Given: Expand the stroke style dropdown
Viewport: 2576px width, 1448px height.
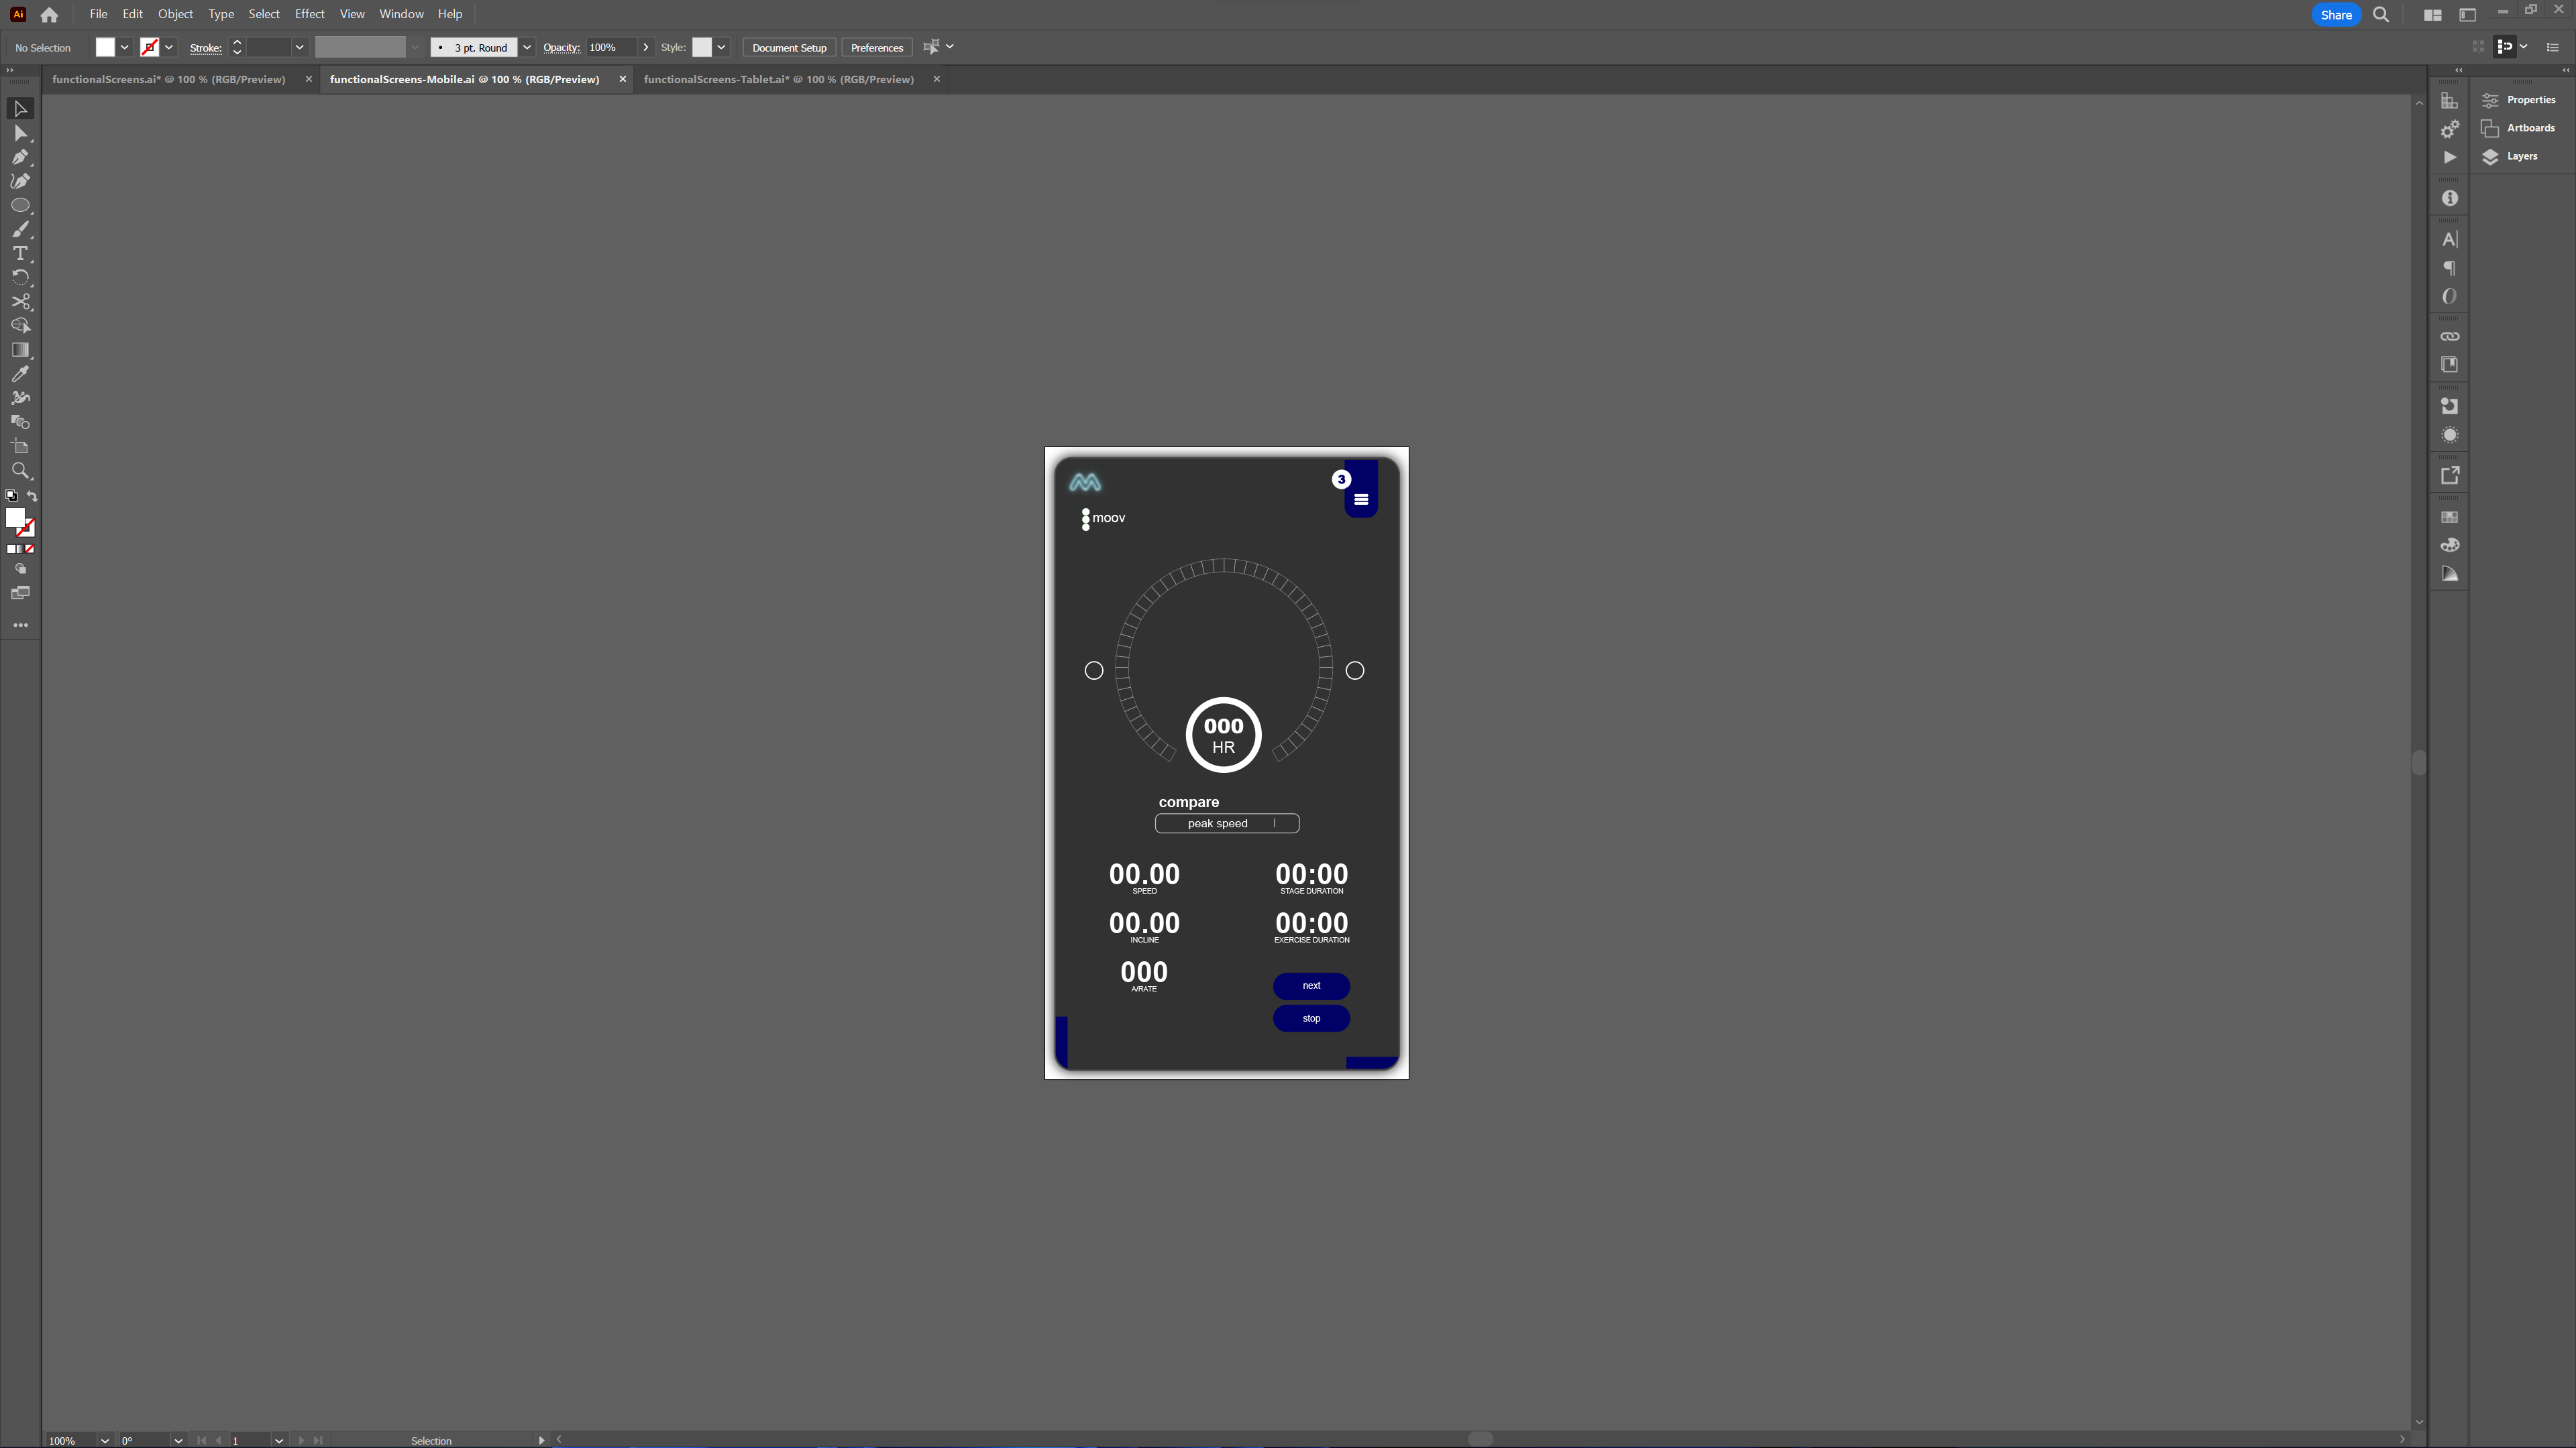Looking at the screenshot, I should point(722,48).
